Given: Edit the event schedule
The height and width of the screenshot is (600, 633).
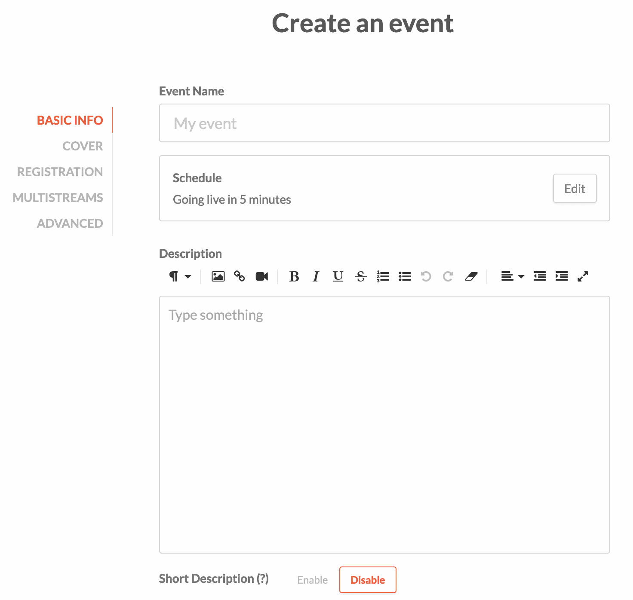Looking at the screenshot, I should tap(575, 188).
